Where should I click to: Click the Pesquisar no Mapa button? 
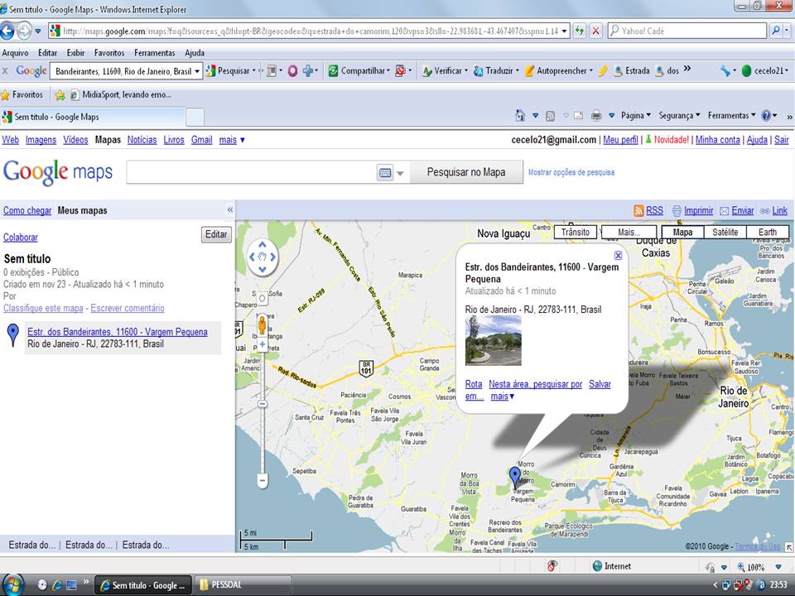tap(466, 172)
